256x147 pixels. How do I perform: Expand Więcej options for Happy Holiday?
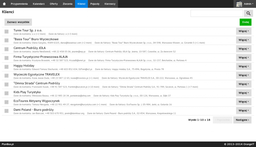(x=243, y=66)
